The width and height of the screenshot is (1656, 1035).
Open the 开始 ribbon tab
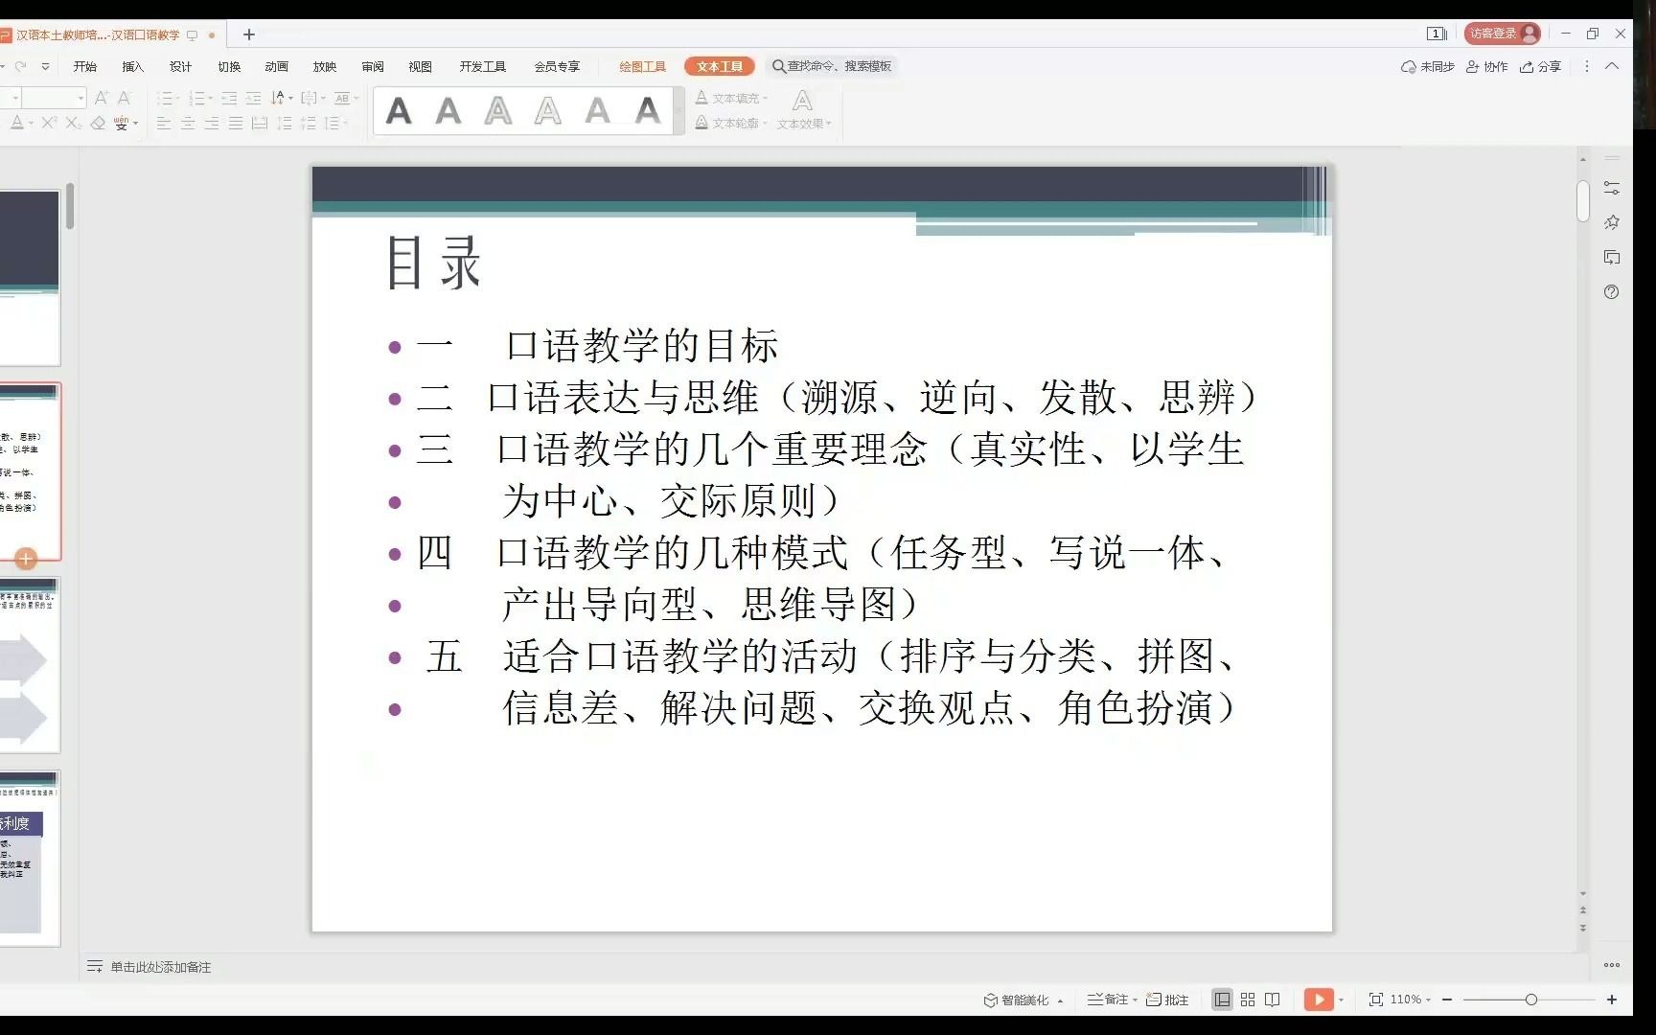coord(85,66)
